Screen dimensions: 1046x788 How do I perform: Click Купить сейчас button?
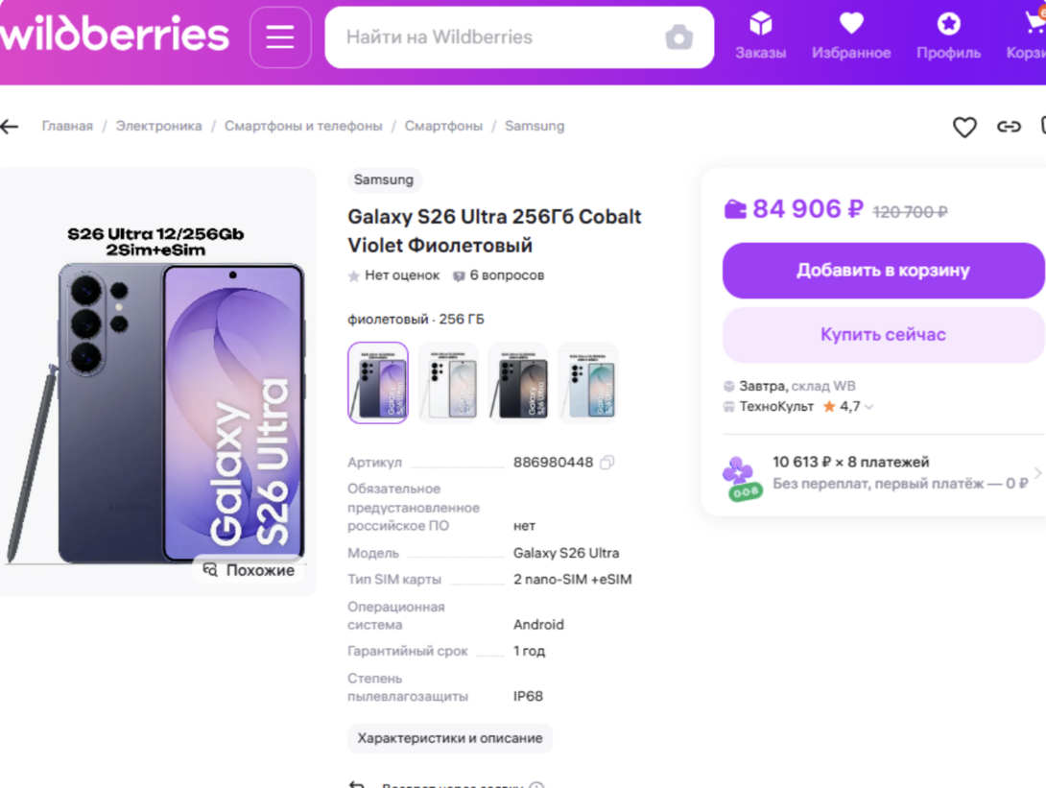point(883,335)
